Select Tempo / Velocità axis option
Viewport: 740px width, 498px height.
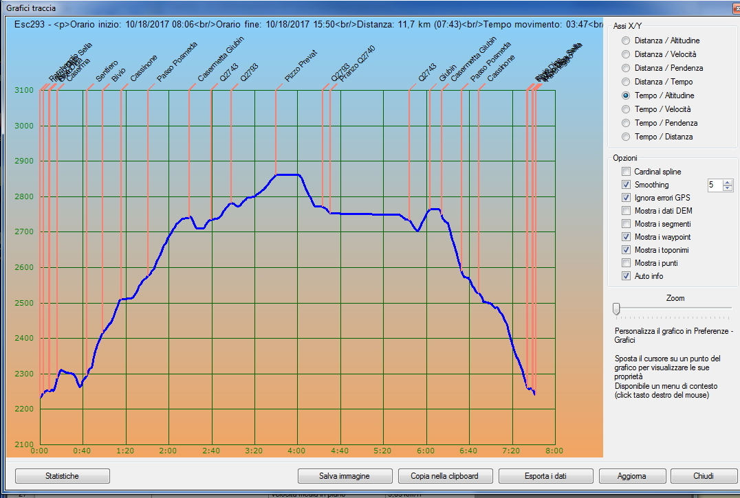point(625,109)
